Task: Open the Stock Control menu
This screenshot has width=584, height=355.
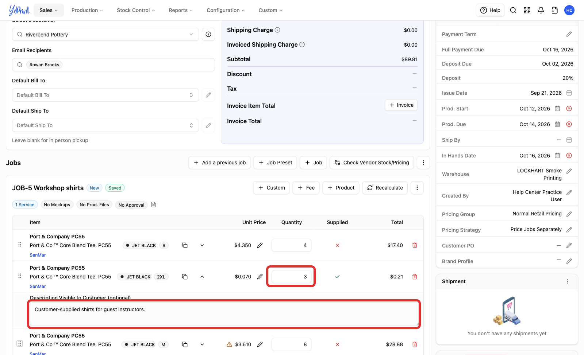Action: (x=136, y=10)
